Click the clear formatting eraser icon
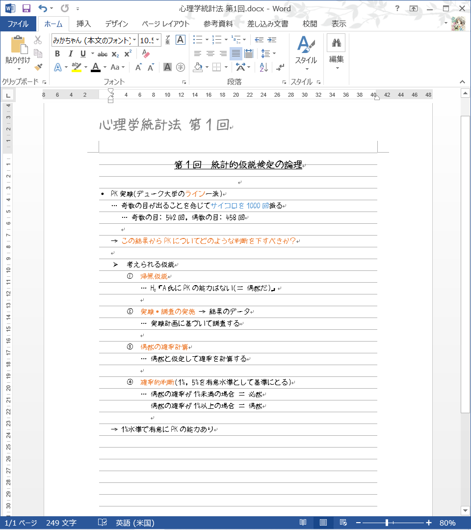This screenshot has height=530, width=471. point(145,53)
